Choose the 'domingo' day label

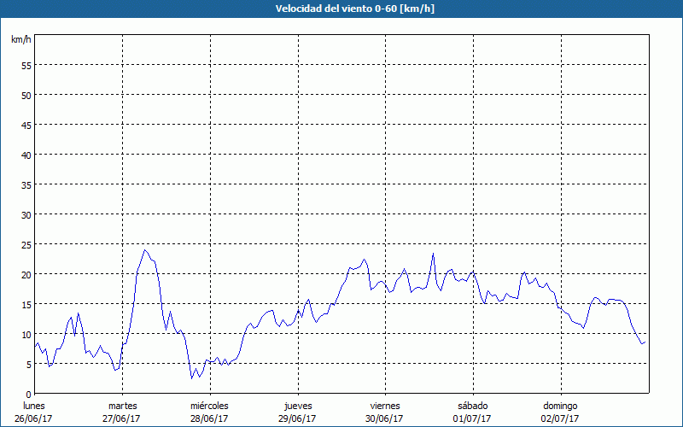click(x=559, y=405)
